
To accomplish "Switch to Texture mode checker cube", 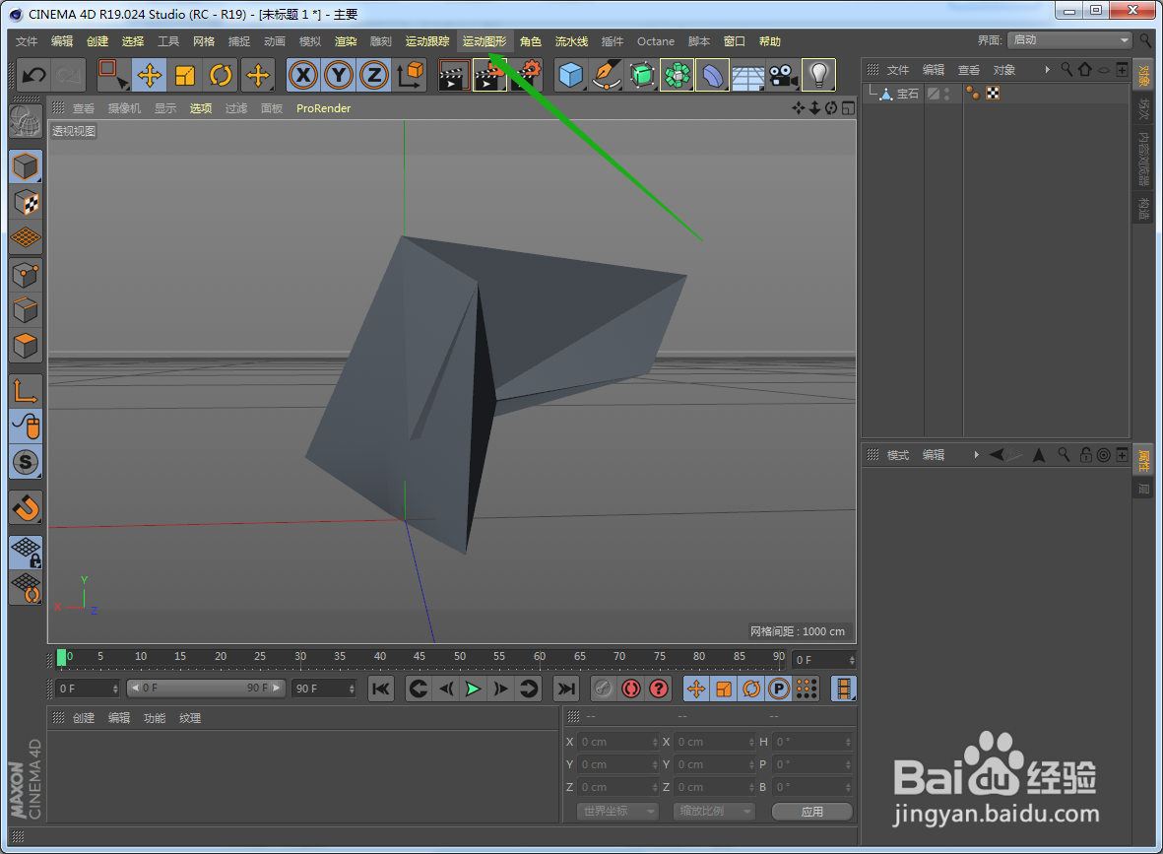I will coord(26,203).
